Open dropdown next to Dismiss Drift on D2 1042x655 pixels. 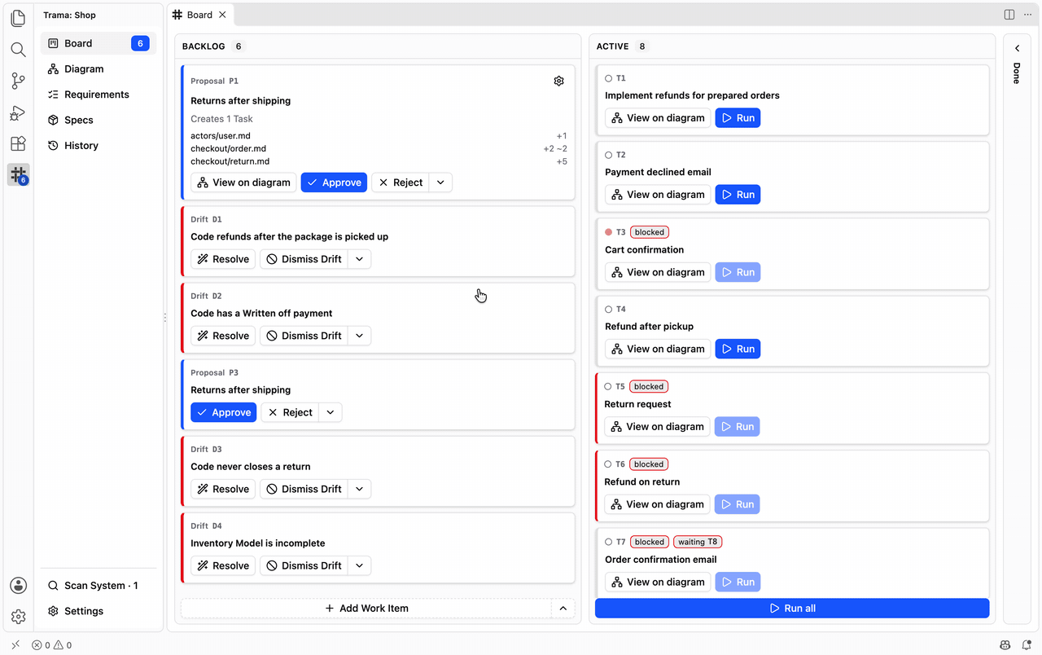pyautogui.click(x=359, y=336)
